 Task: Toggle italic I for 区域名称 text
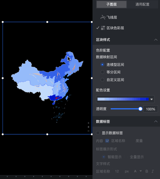pos(153,171)
